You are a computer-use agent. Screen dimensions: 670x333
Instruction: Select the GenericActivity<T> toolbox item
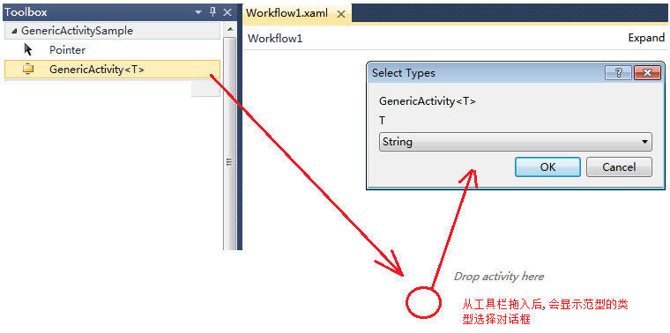pos(112,70)
